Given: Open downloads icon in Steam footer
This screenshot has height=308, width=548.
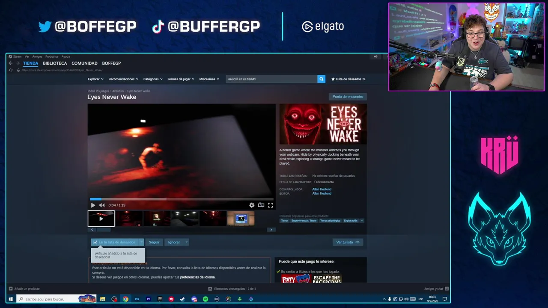Looking at the screenshot, I should [x=210, y=289].
